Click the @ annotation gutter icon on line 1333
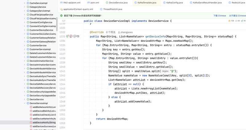 74,36
